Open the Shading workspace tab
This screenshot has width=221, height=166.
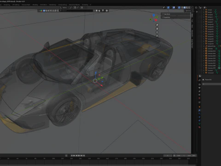pyautogui.click(x=35, y=5)
